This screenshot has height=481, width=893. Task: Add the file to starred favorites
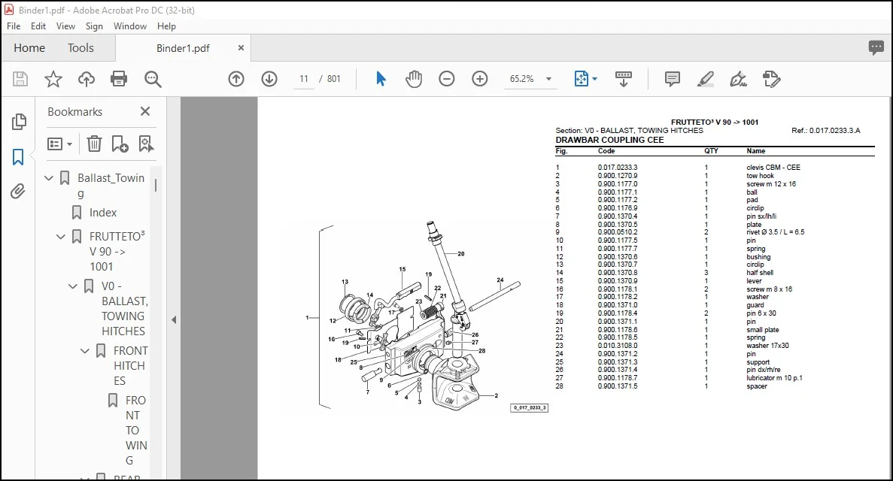pos(53,79)
